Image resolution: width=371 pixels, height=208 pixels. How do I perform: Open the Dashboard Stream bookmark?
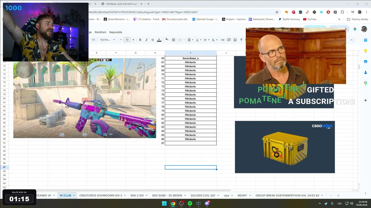tap(261, 19)
